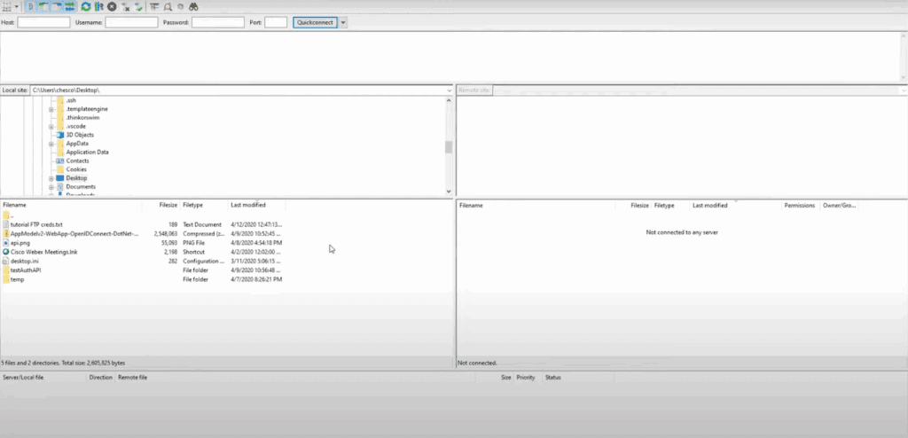The image size is (908, 438).
Task: Select the testAuthAPI folder
Action: point(143,270)
